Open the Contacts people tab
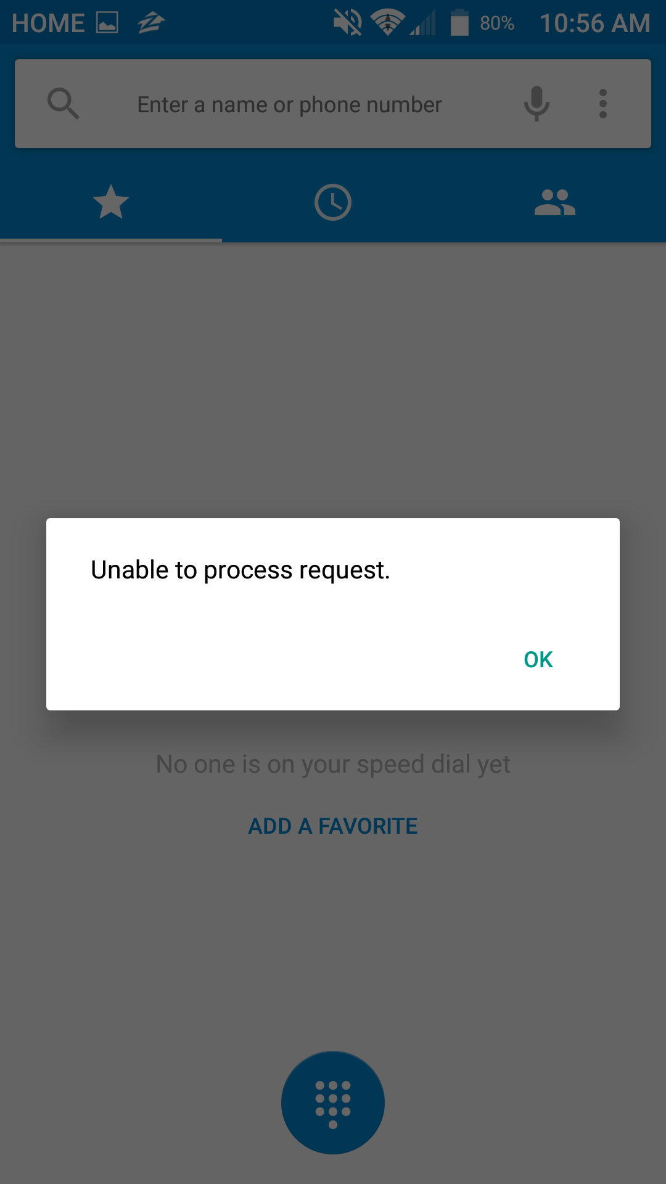The image size is (666, 1184). tap(555, 202)
